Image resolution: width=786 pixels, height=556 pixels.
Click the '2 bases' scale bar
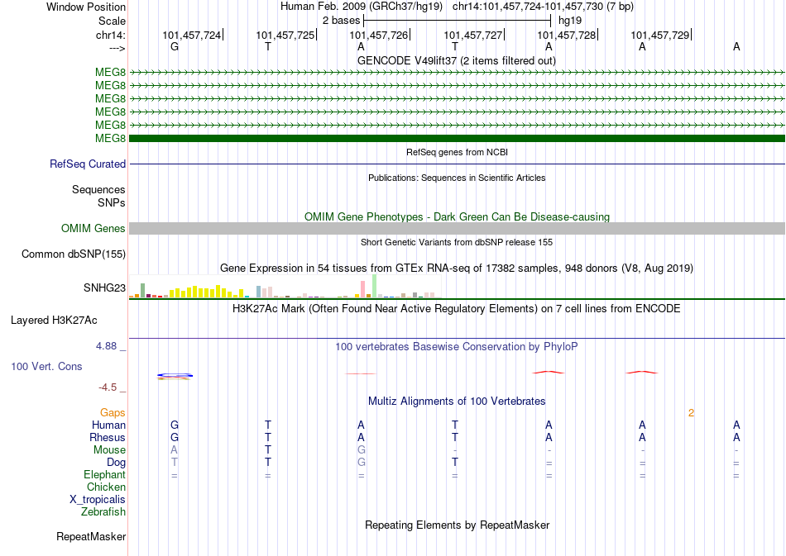coord(457,21)
